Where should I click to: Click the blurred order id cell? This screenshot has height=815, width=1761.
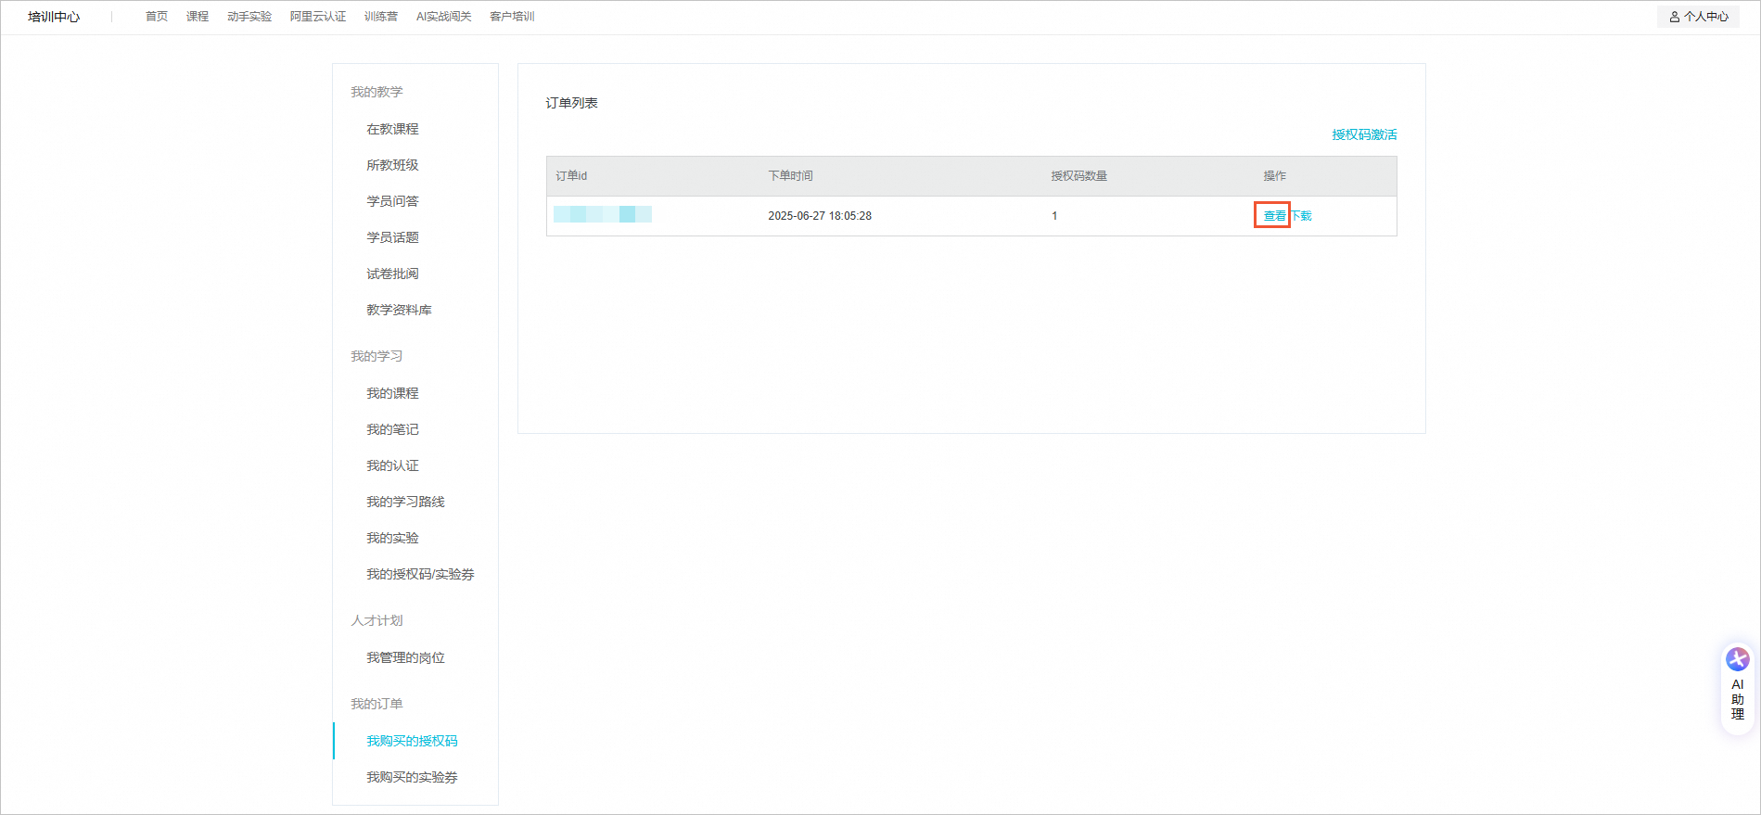(603, 215)
